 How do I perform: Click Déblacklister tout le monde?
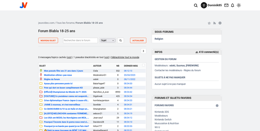pos(125,57)
